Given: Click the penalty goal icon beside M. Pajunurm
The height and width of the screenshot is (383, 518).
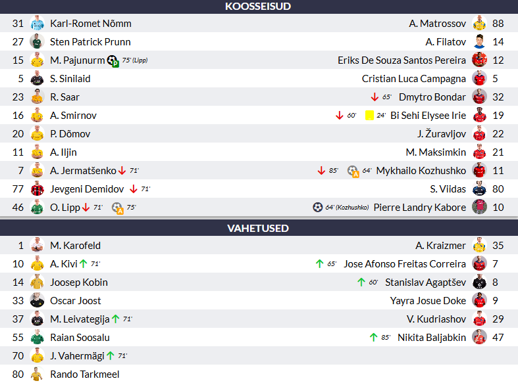Looking at the screenshot, I should (x=113, y=61).
